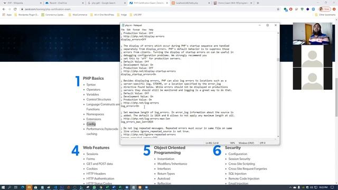Open a new browser tab
This screenshot has height=190, width=338.
(x=258, y=3)
